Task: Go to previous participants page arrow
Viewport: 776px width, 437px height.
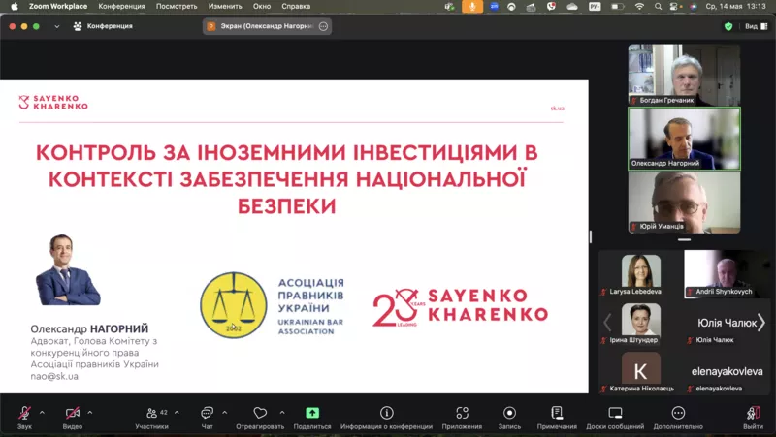Action: (x=607, y=323)
